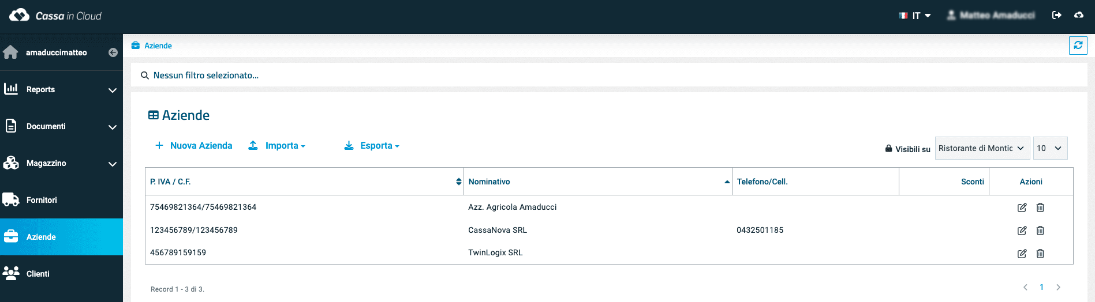Image resolution: width=1095 pixels, height=302 pixels.
Task: Collapse sidebar with the back arrow
Action: 113,52
